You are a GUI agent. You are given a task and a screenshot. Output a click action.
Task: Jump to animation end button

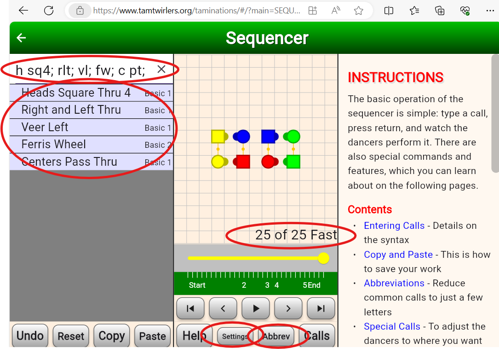[321, 308]
